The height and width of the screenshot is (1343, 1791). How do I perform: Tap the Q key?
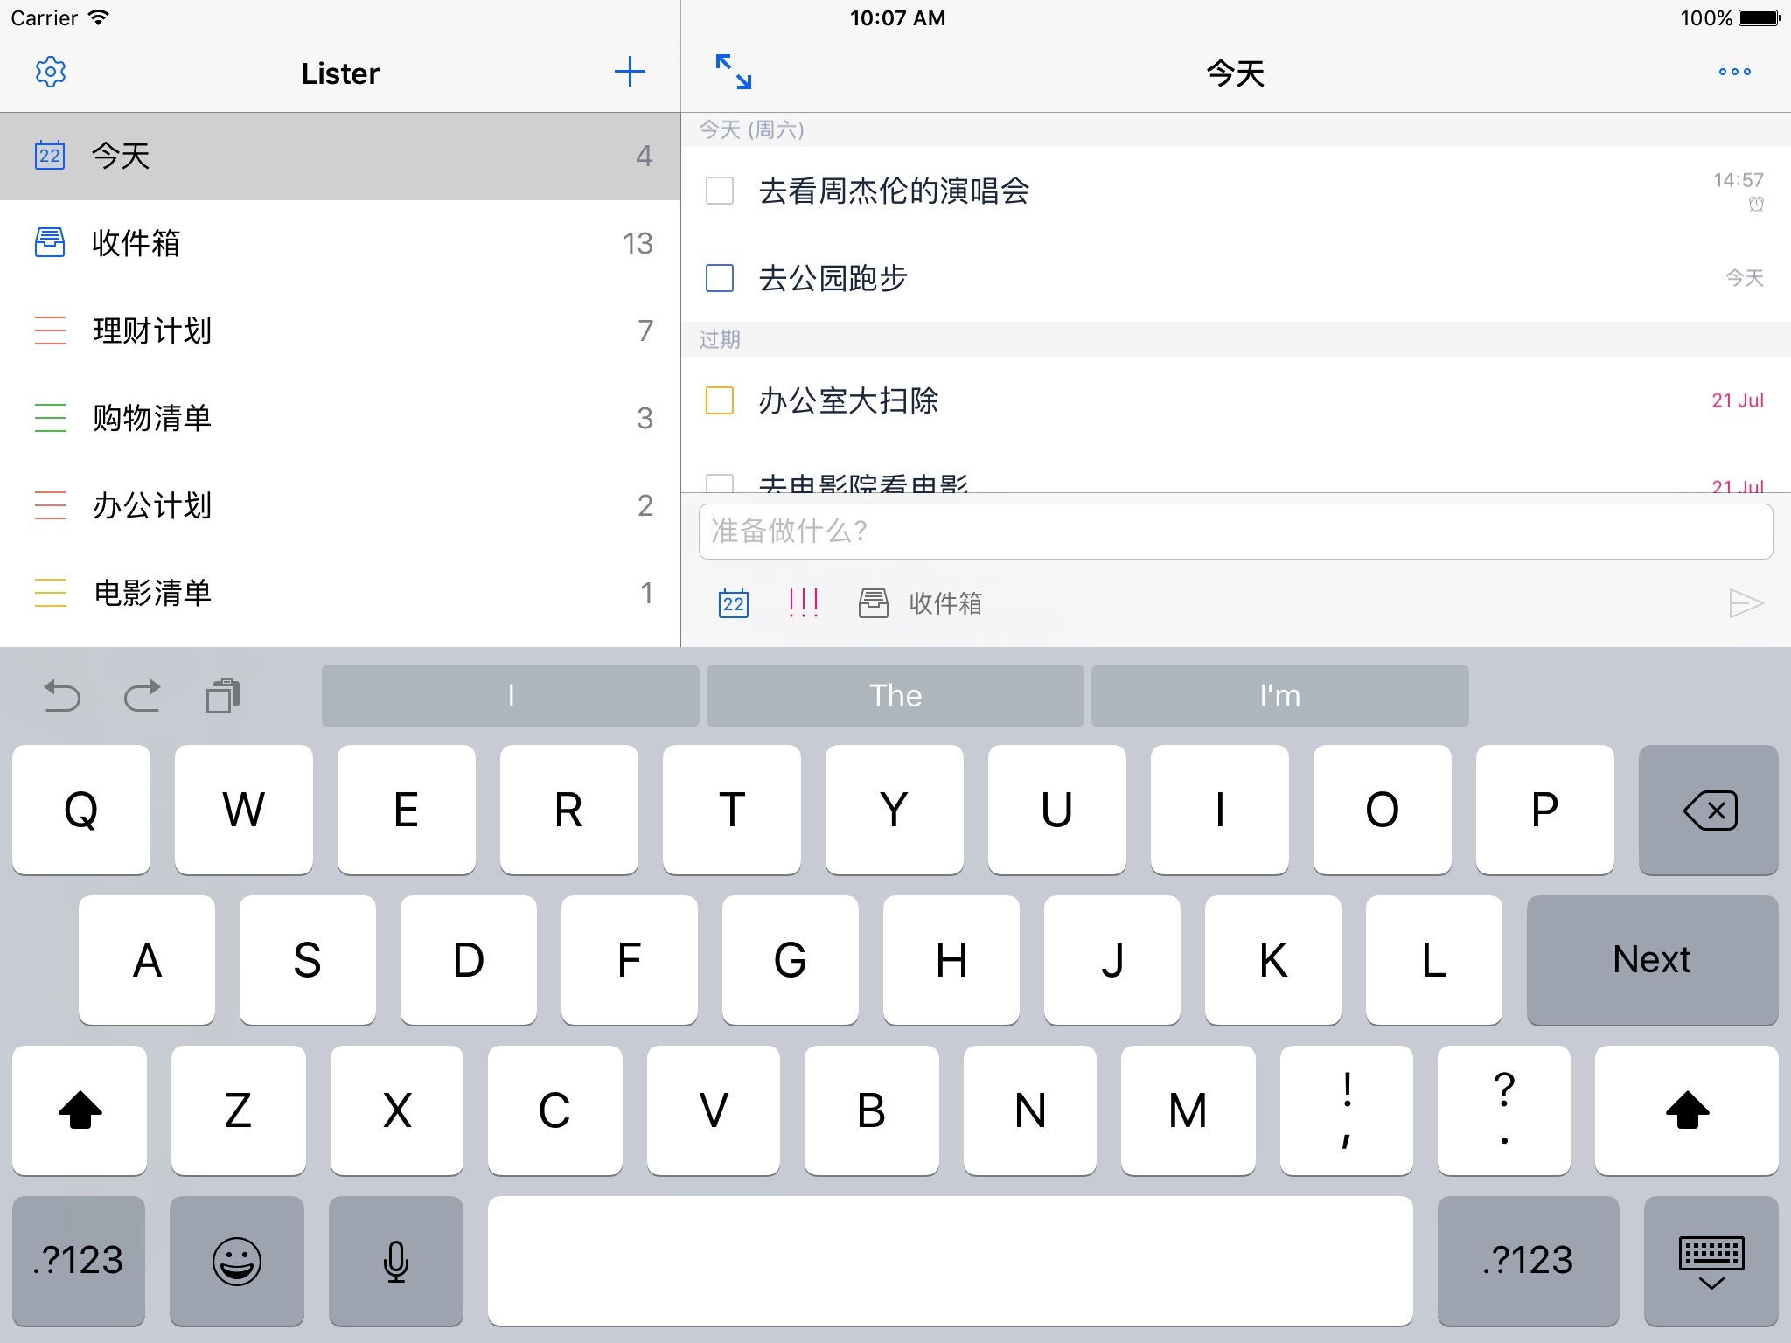tap(81, 810)
